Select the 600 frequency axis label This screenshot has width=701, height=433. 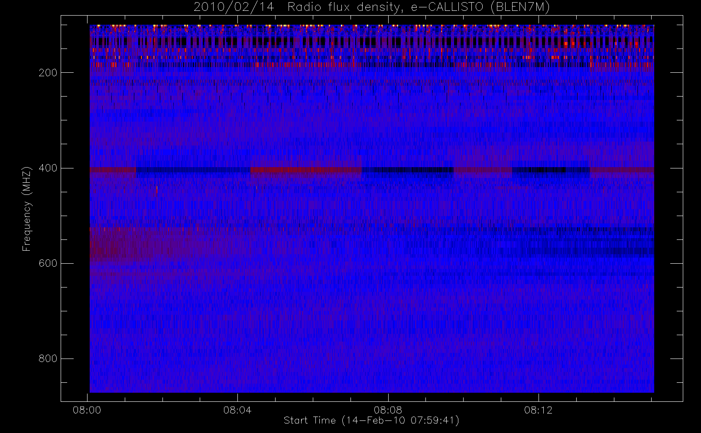pos(48,263)
